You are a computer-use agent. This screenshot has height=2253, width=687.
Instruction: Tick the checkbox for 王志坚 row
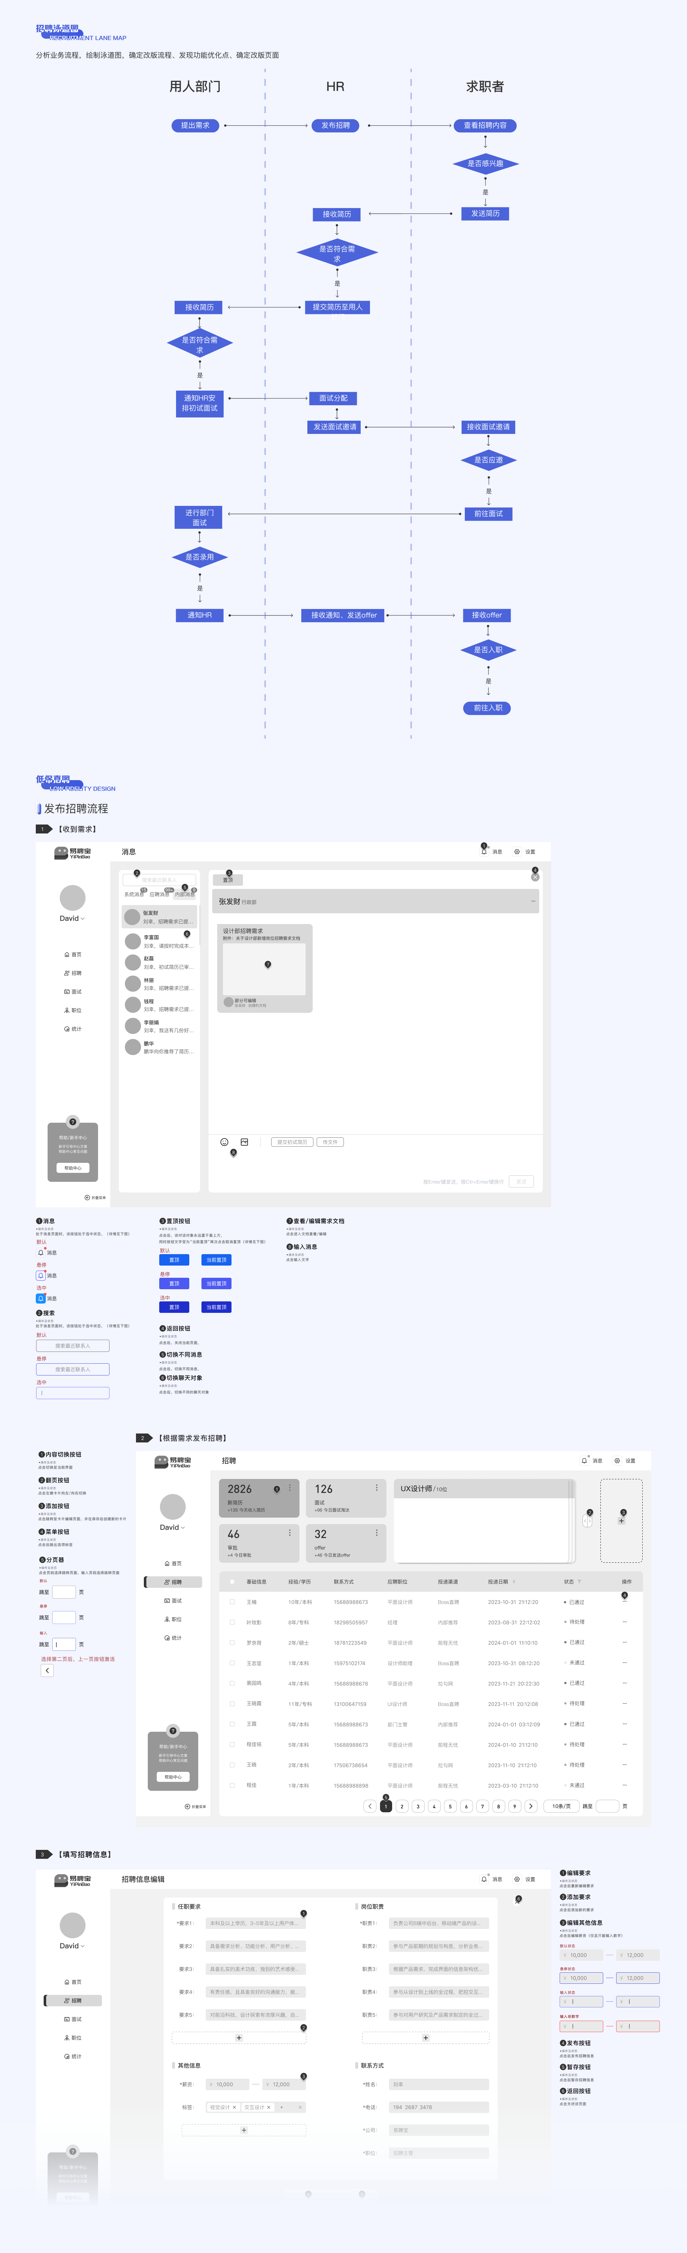pyautogui.click(x=233, y=1663)
